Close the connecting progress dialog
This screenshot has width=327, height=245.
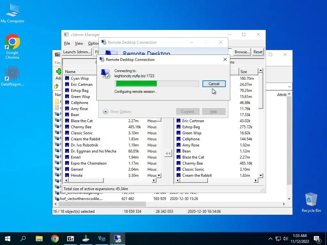pyautogui.click(x=225, y=59)
